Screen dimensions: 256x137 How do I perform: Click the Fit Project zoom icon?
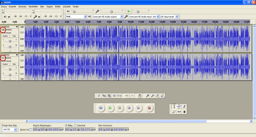point(162,96)
